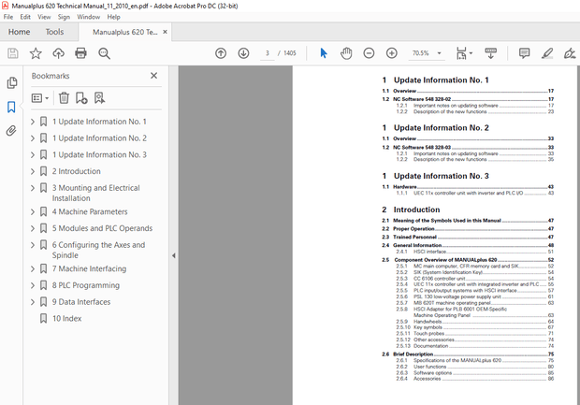Open the View menu
Screen dimensions: 580x405
click(x=44, y=17)
